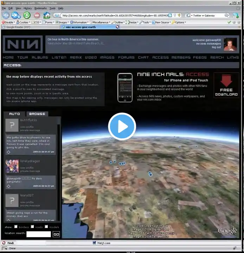This screenshot has width=244, height=253.
Task: Click the Find text field
Action: point(31,243)
